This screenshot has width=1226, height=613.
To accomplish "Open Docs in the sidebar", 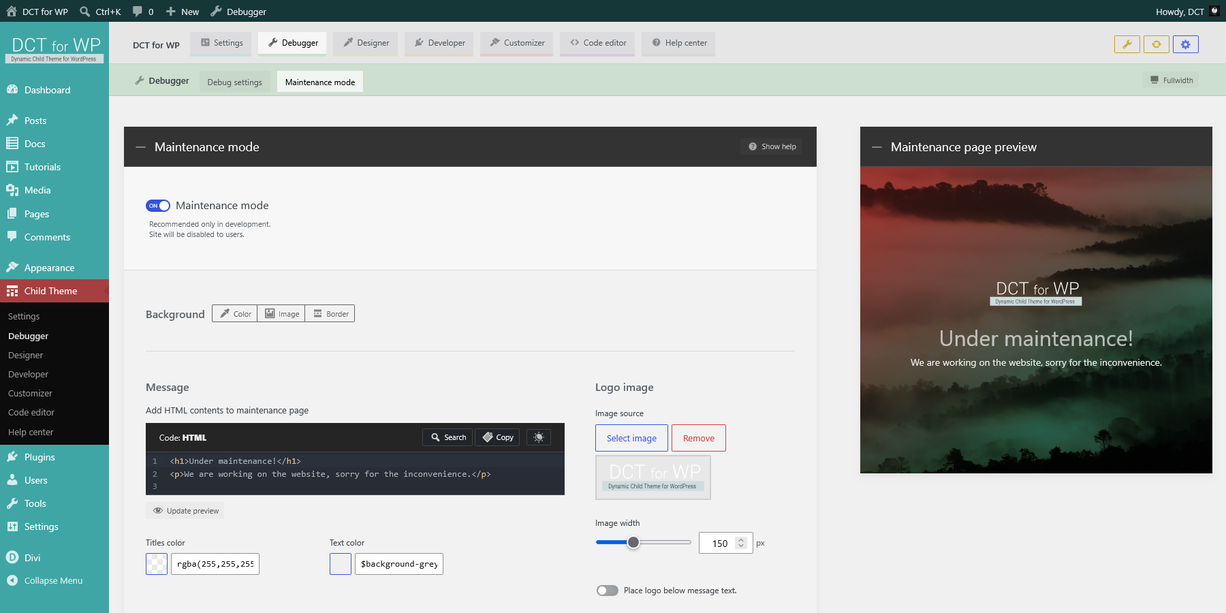I will tap(54, 144).
